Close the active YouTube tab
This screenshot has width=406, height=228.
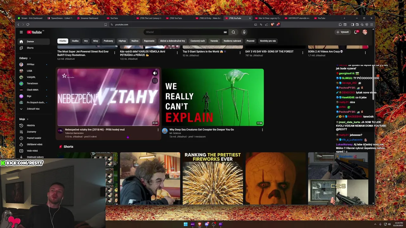pos(250,18)
